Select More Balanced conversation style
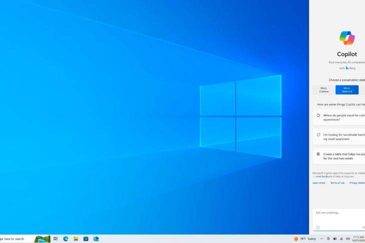The width and height of the screenshot is (365, 243). (347, 90)
